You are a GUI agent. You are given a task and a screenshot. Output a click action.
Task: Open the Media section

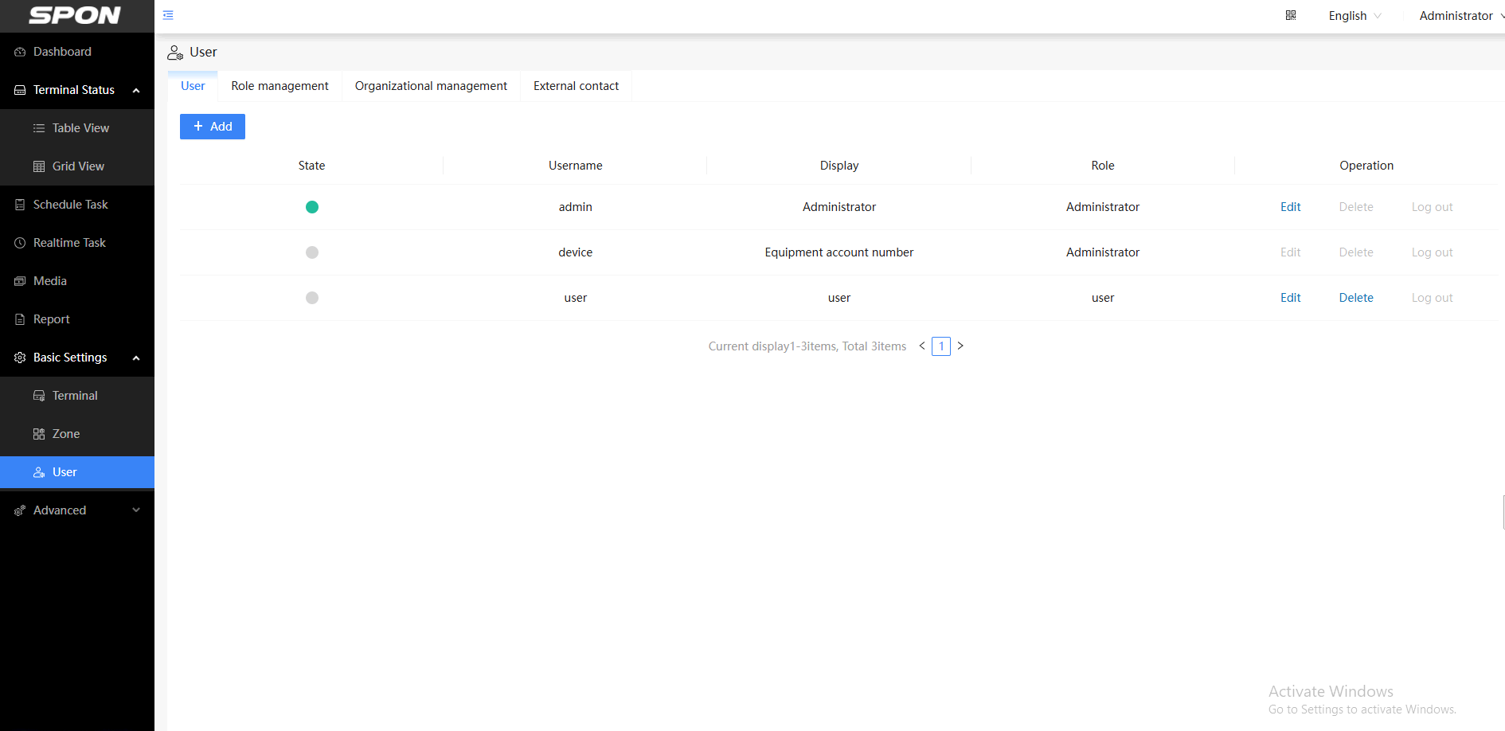click(49, 281)
